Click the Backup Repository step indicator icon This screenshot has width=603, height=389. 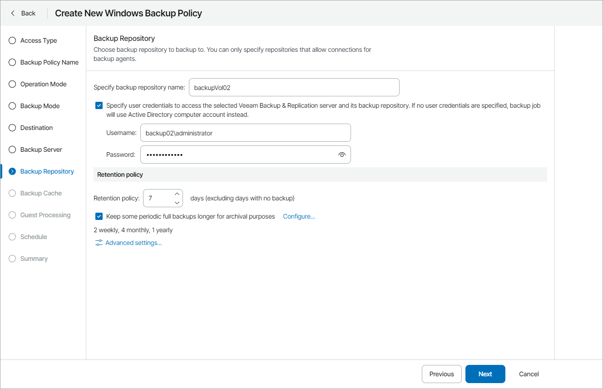pyautogui.click(x=12, y=171)
